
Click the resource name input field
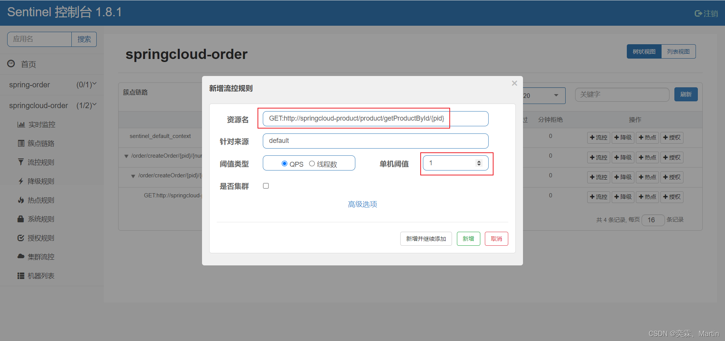coord(375,119)
